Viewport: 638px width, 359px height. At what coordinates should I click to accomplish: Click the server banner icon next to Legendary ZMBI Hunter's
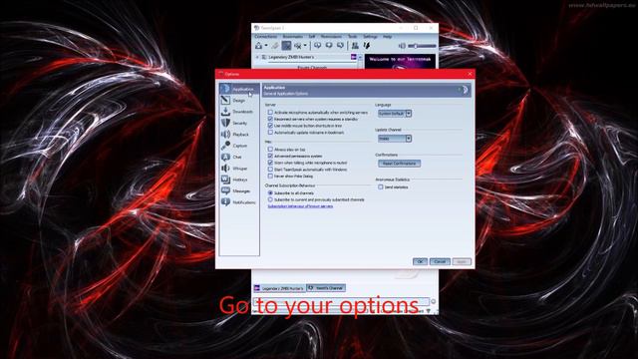tap(354, 58)
